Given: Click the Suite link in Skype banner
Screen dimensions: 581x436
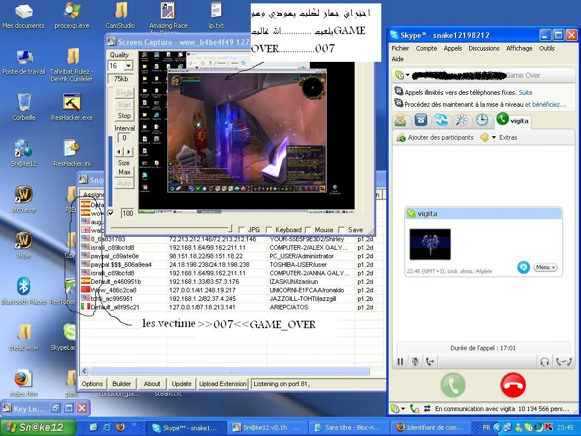Looking at the screenshot, I should tap(525, 93).
